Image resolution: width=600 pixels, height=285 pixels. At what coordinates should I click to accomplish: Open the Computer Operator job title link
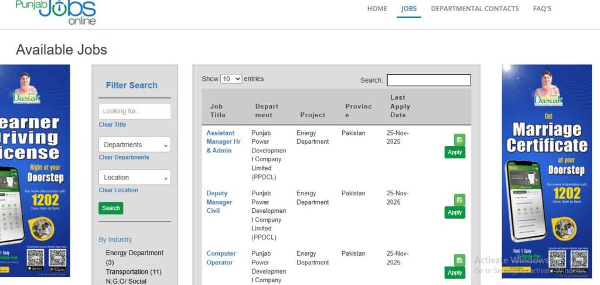(220, 258)
